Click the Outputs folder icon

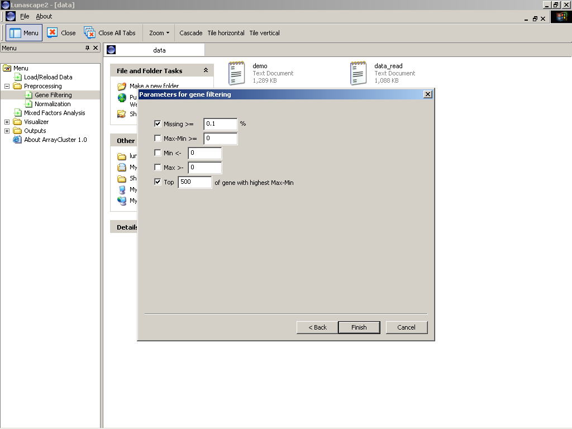17,131
